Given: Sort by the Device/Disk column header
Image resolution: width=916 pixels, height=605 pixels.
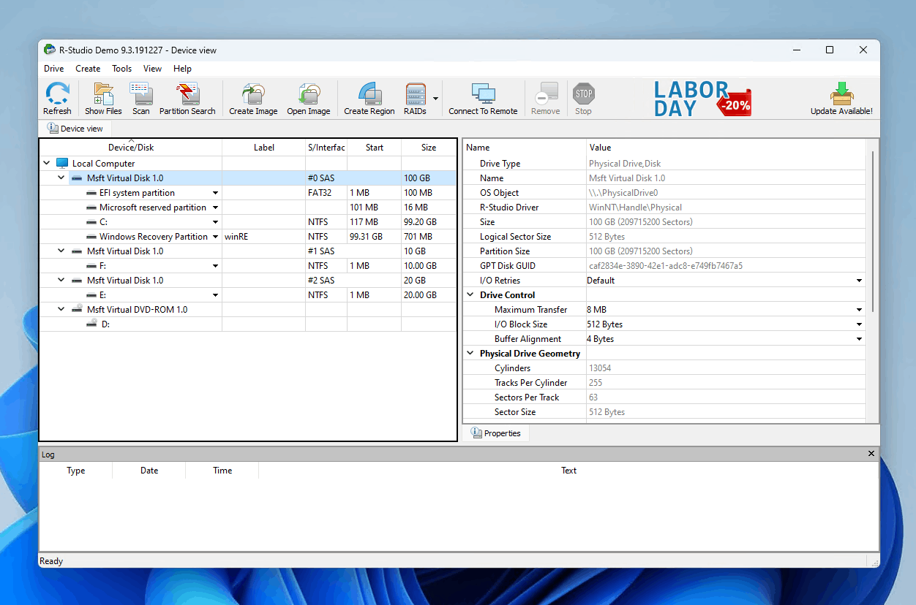Looking at the screenshot, I should [x=131, y=148].
